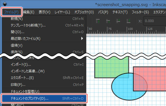Choose エクスポート...(E) menu entry
The image size is (166, 106).
pyautogui.click(x=44, y=78)
